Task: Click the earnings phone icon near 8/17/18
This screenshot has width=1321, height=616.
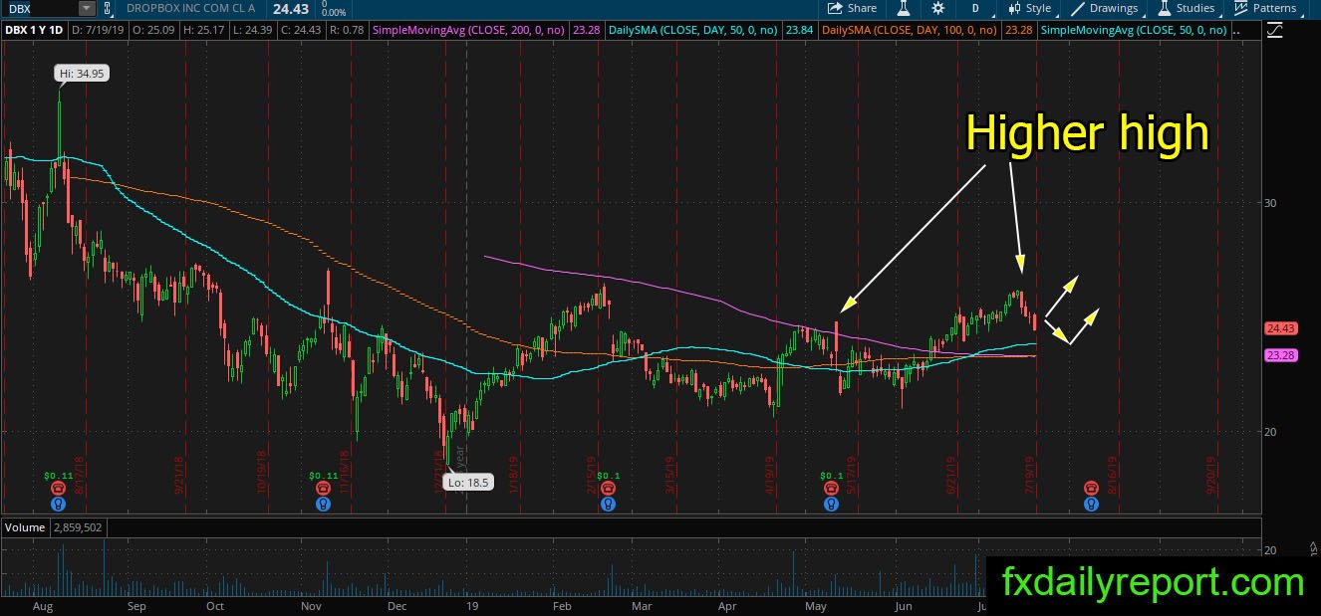Action: [x=58, y=489]
